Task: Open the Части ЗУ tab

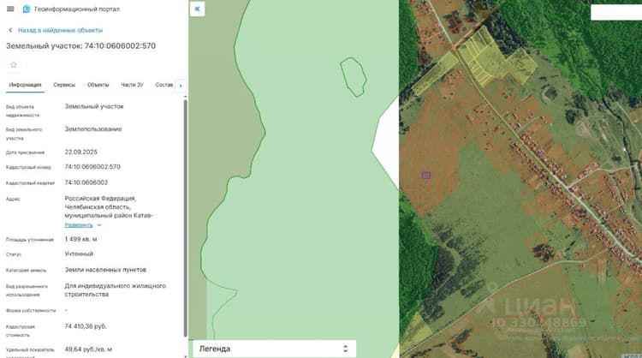Action: coord(132,85)
